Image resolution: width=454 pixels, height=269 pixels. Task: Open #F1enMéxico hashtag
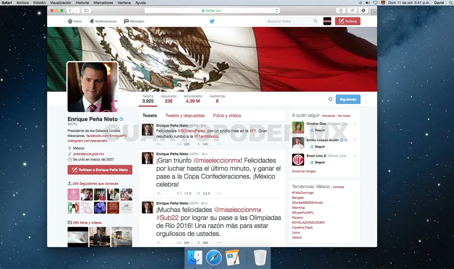coord(207,136)
